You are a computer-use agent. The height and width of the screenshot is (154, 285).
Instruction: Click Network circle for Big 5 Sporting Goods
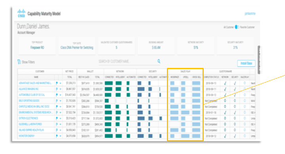[225, 101]
